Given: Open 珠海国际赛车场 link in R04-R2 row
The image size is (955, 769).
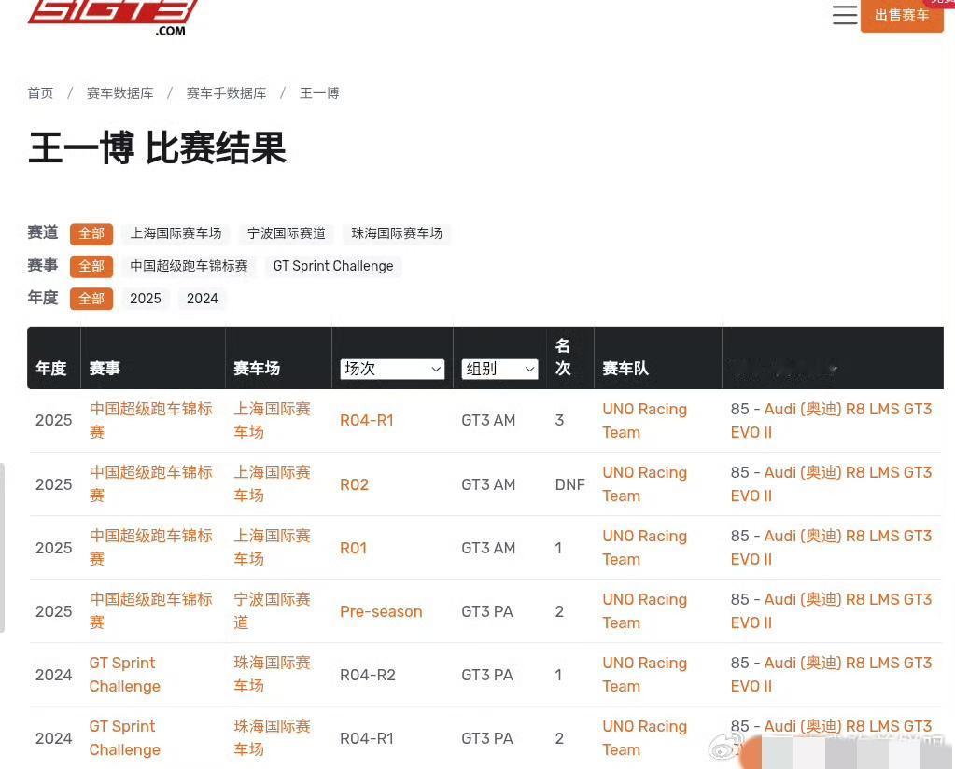Looking at the screenshot, I should pyautogui.click(x=273, y=675).
